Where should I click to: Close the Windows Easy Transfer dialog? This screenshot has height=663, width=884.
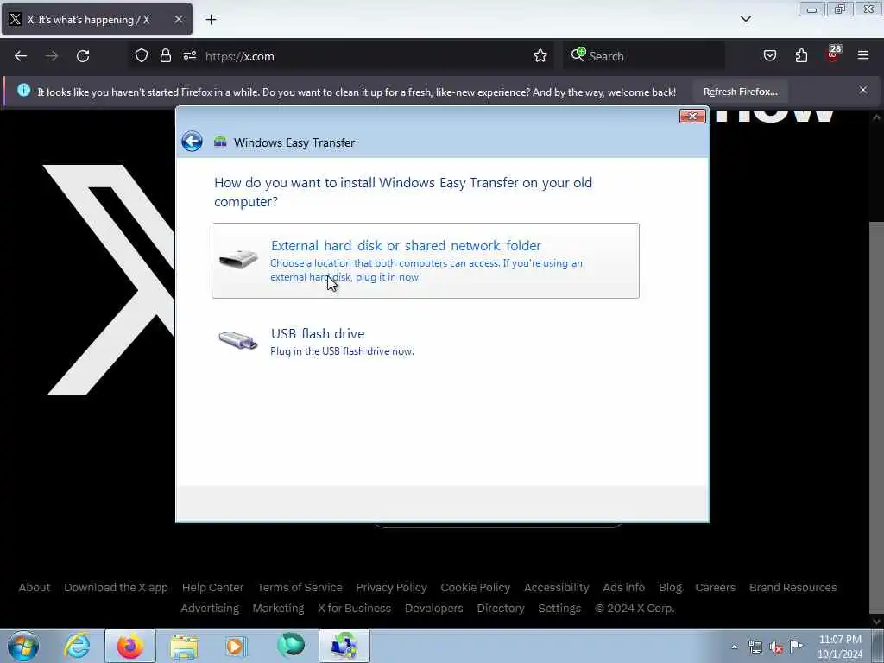point(692,116)
